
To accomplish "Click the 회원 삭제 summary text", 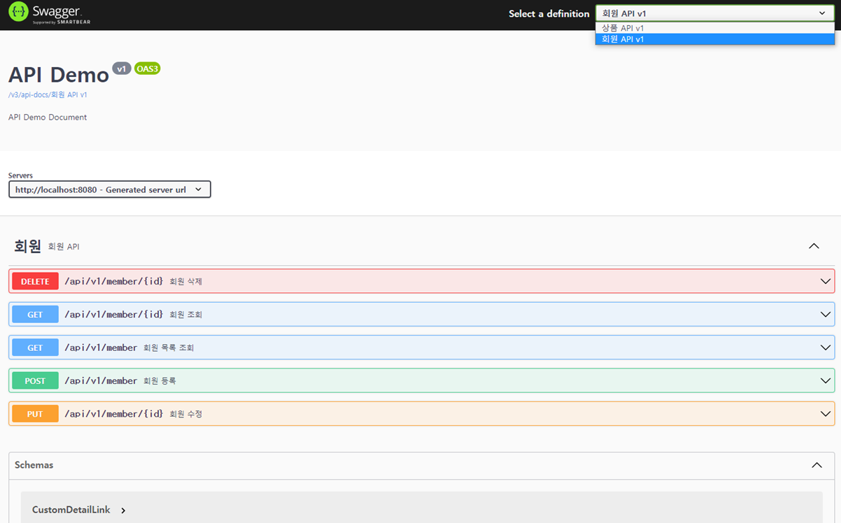I will [185, 282].
